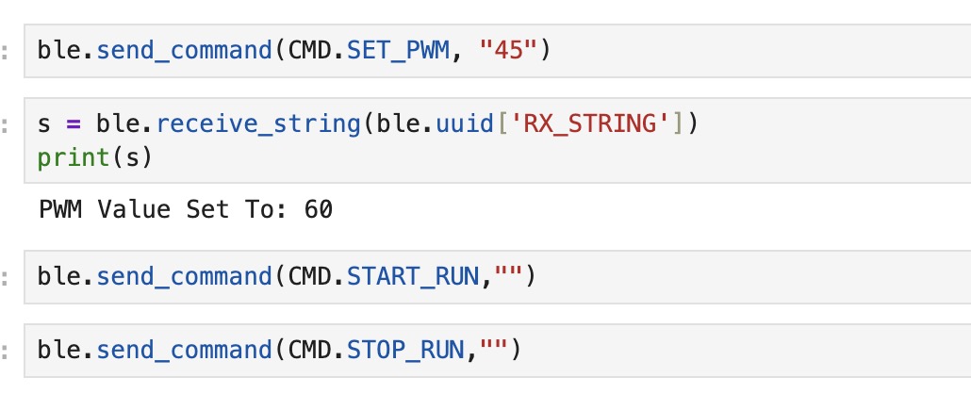Click the prompt colon beside SET_PWM cell
The image size is (971, 394).
[x=5, y=52]
